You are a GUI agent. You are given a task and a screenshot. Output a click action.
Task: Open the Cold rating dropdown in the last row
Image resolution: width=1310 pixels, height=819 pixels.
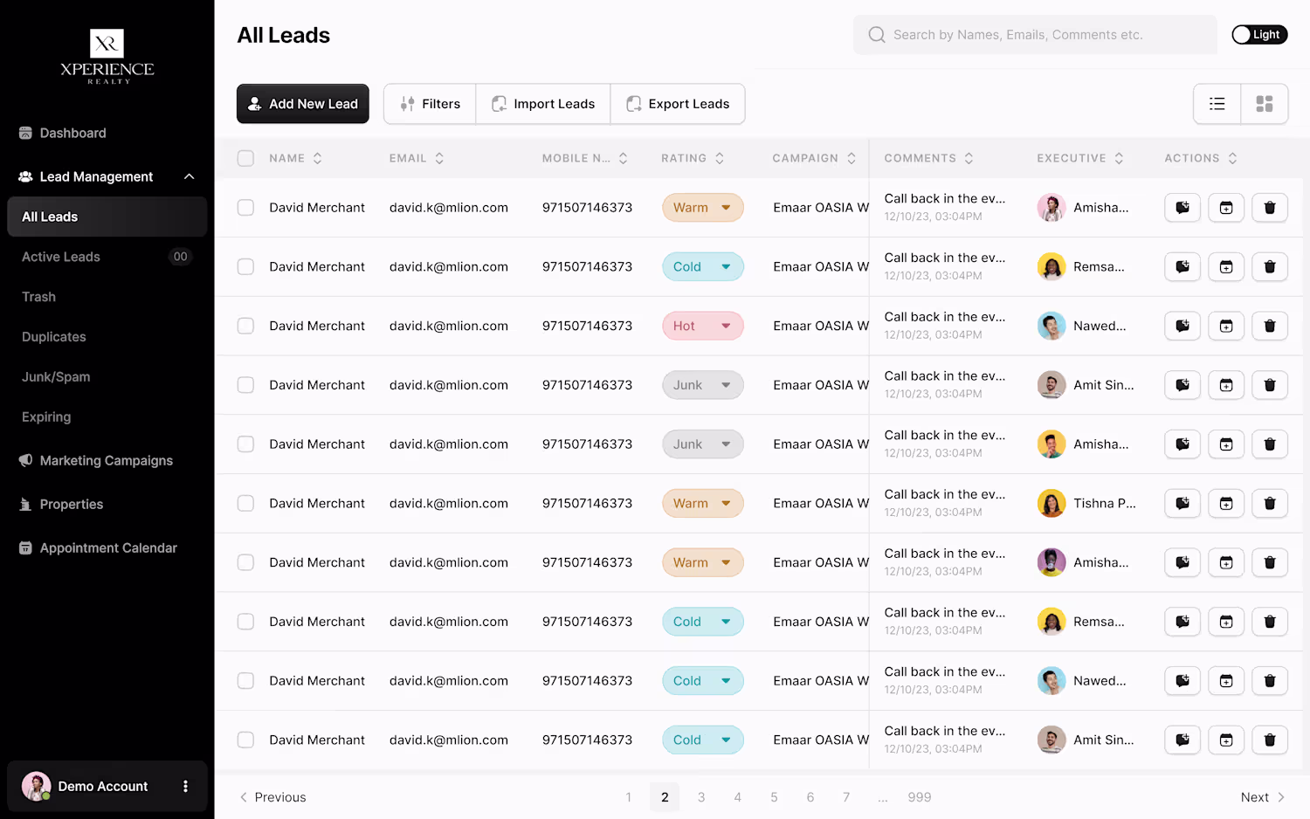coord(703,740)
